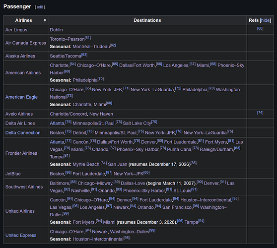Open Boston in the Delta Connection row
The height and width of the screenshot is (248, 277).
click(x=57, y=133)
